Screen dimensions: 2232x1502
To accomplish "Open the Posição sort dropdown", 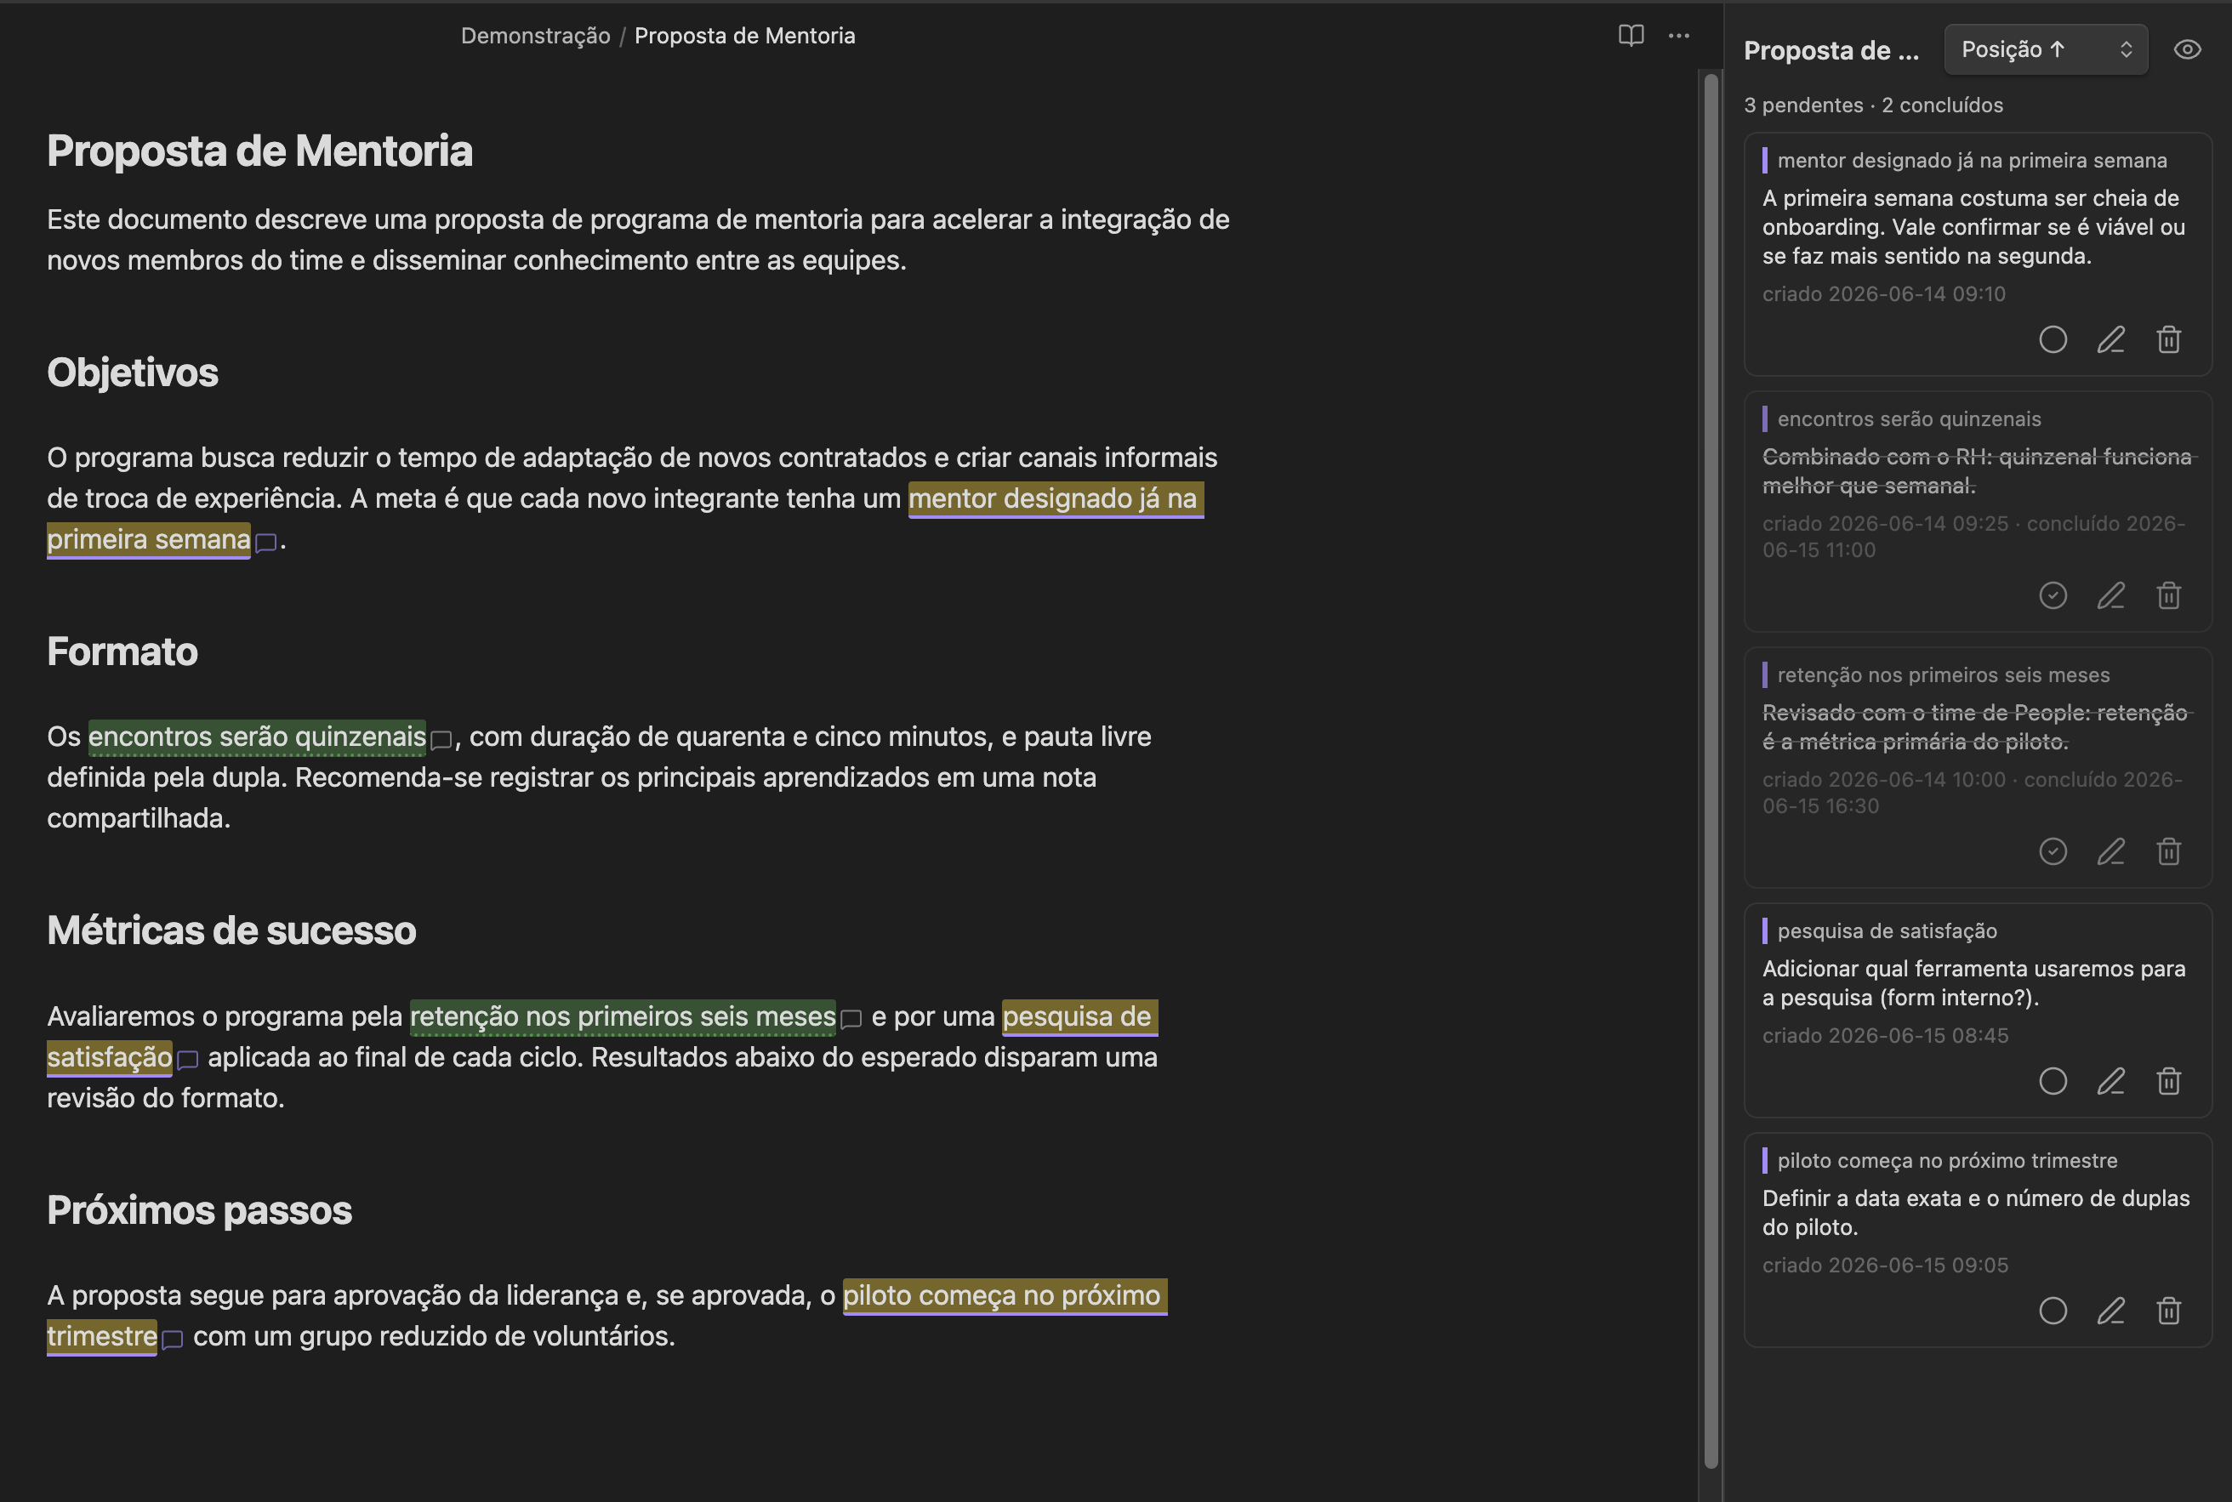I will 2045,48.
